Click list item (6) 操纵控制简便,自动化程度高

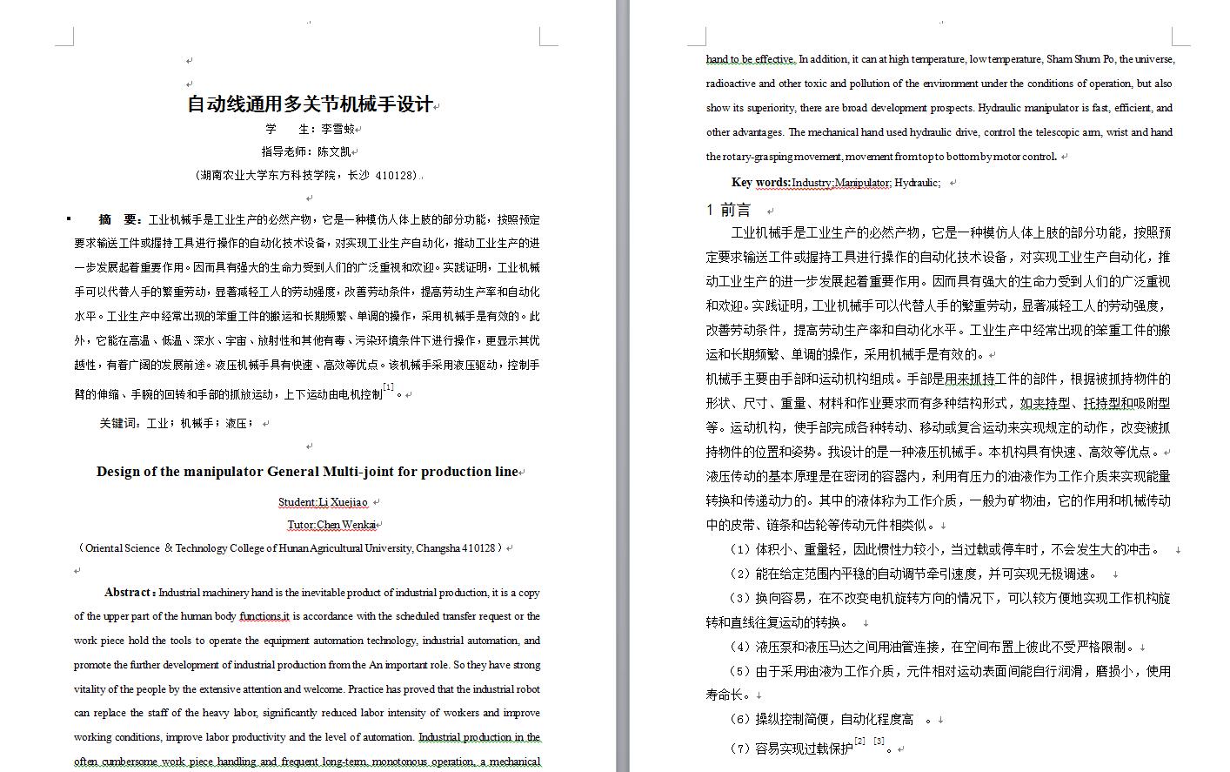coord(831,719)
